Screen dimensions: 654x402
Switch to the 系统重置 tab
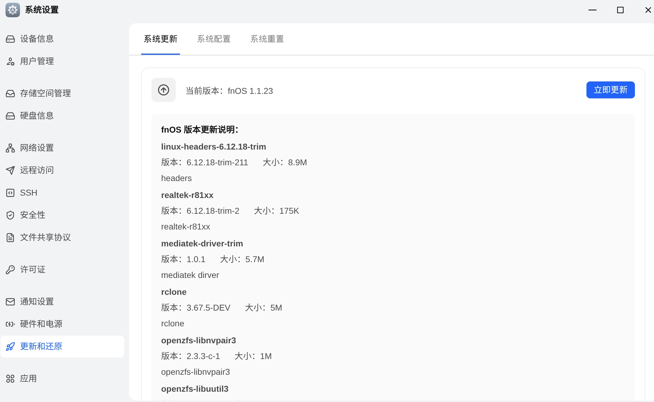tap(267, 39)
